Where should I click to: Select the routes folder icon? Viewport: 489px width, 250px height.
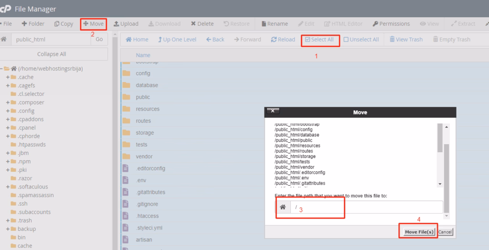(126, 121)
